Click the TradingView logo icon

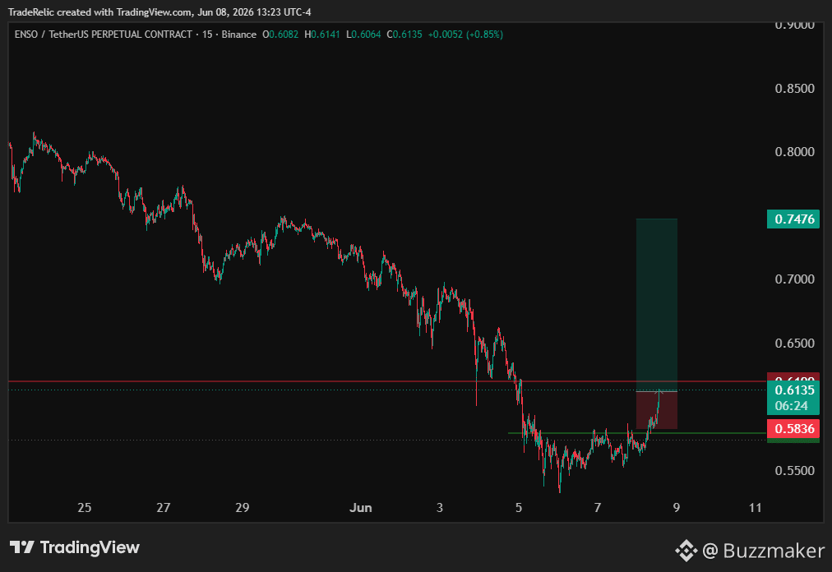pos(22,547)
